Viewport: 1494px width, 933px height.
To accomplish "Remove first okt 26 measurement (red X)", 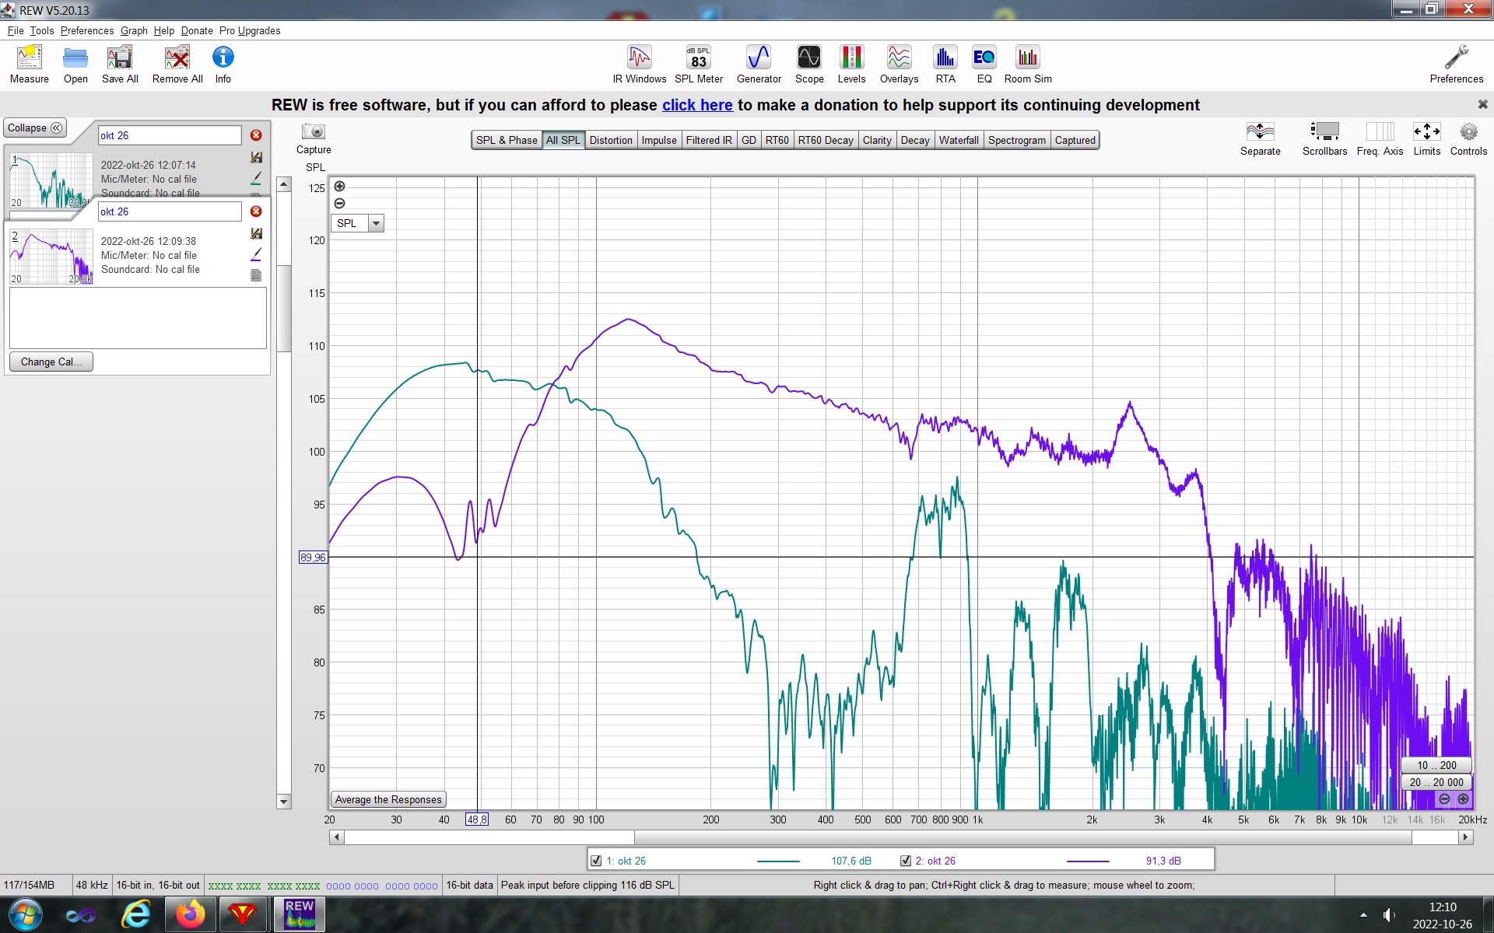I will [x=256, y=135].
